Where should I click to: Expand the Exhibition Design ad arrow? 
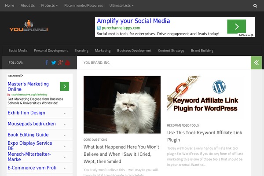[65, 114]
